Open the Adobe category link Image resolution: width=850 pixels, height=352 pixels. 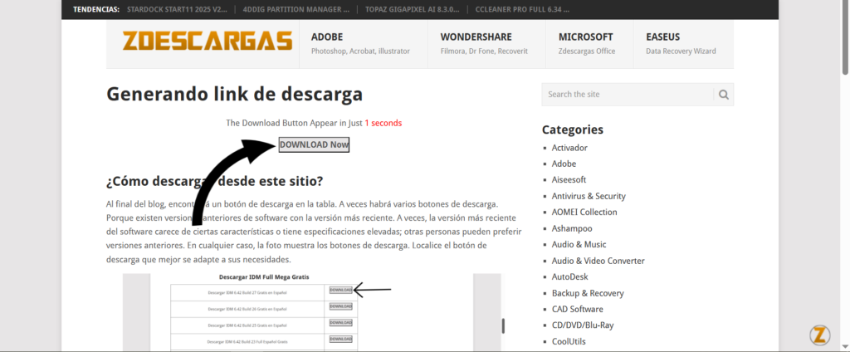click(564, 164)
